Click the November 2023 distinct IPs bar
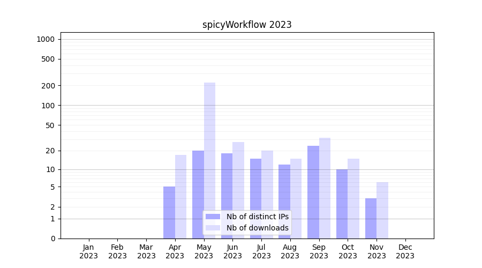Image resolution: width=482 pixels, height=268 pixels. click(371, 218)
